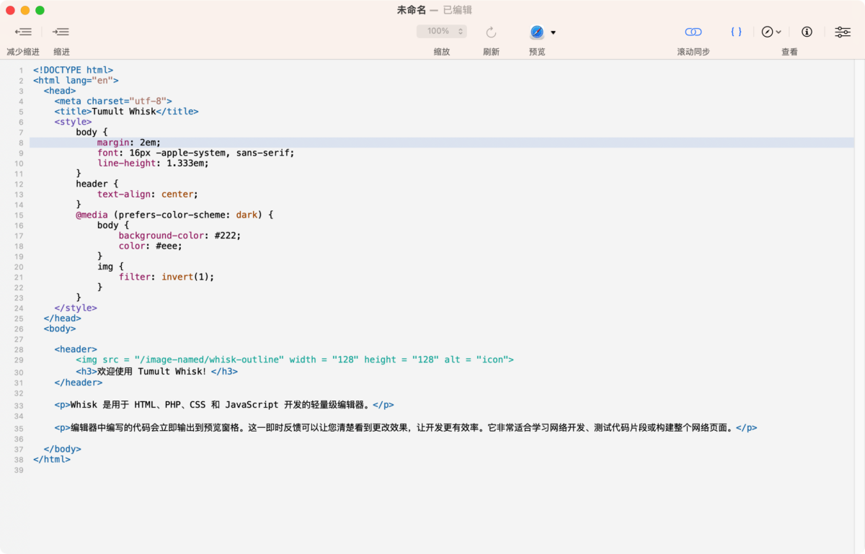Click the html lang="en" line
The width and height of the screenshot is (865, 554).
tap(76, 81)
